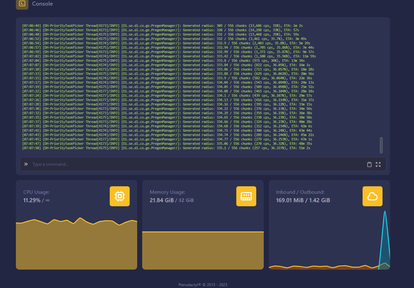Click the 11.29% CPU value

(x=32, y=200)
